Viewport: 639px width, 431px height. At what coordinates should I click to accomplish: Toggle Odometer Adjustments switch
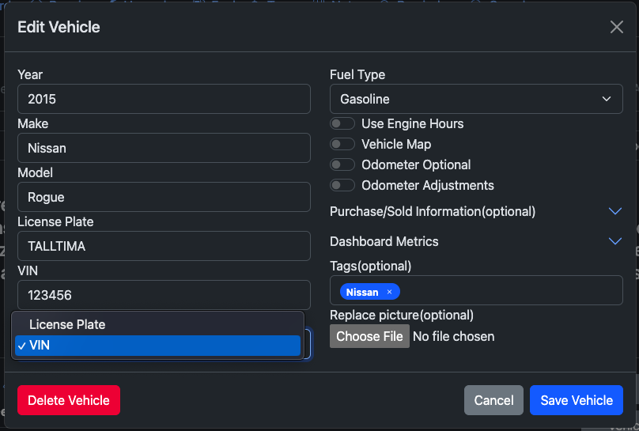(342, 186)
